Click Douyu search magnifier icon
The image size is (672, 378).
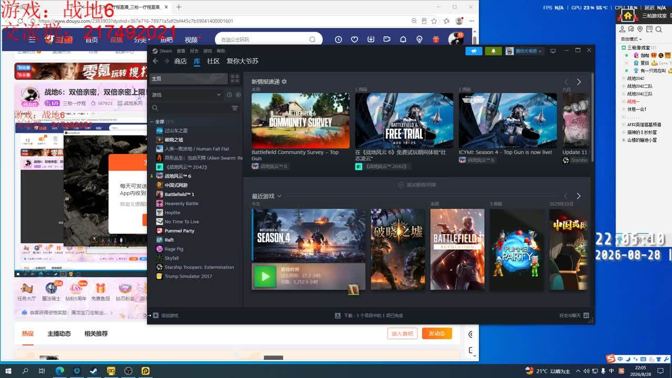[312, 39]
